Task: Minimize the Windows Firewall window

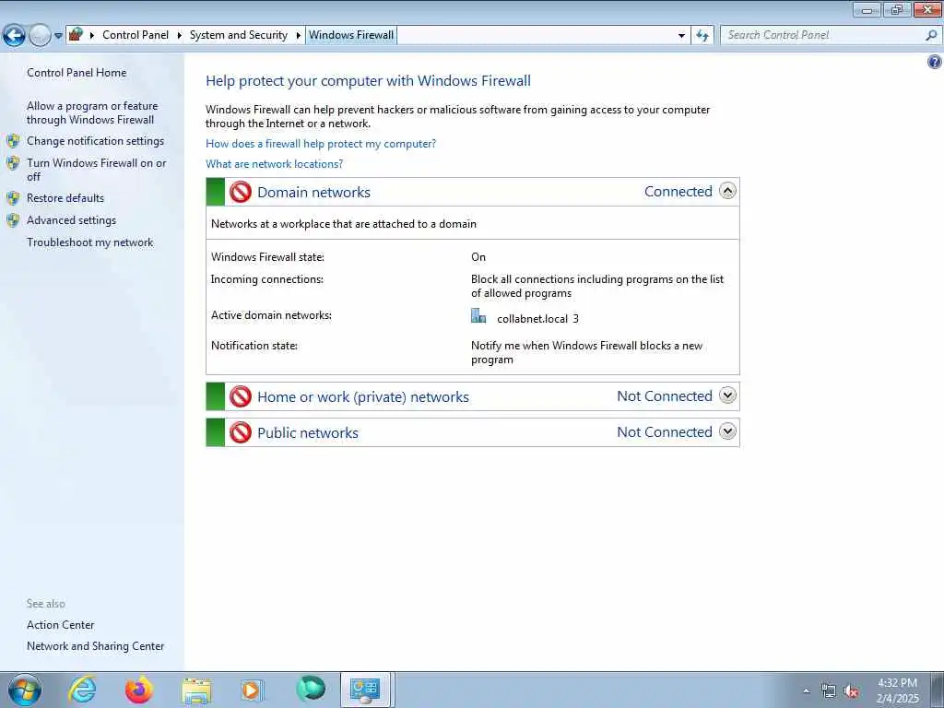Action: (867, 9)
